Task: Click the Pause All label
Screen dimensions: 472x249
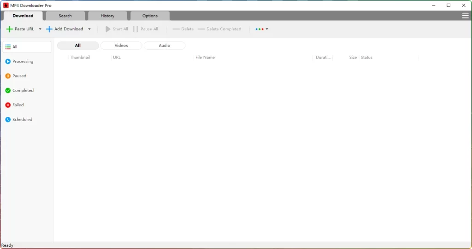Action: coord(149,29)
